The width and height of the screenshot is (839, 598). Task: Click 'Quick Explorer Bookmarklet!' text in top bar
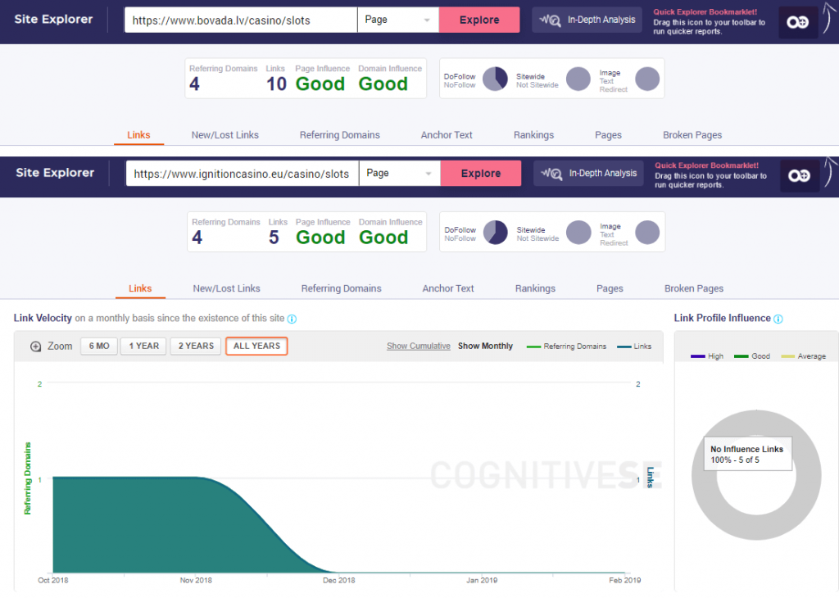(x=705, y=11)
